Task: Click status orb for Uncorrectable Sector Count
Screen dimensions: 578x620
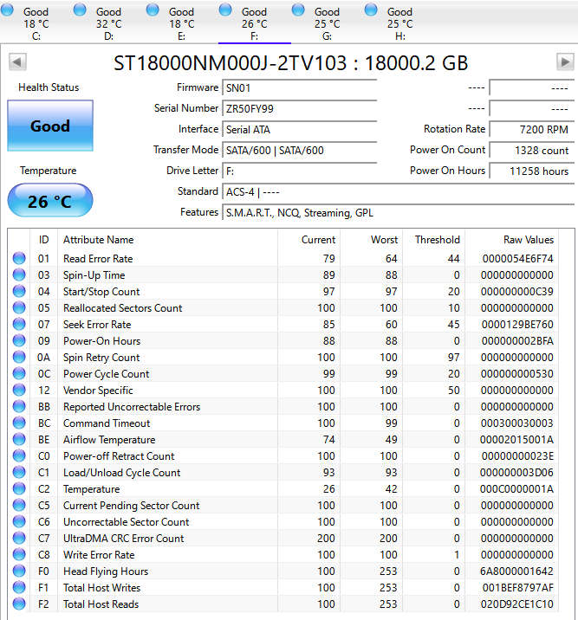Action: click(x=19, y=521)
